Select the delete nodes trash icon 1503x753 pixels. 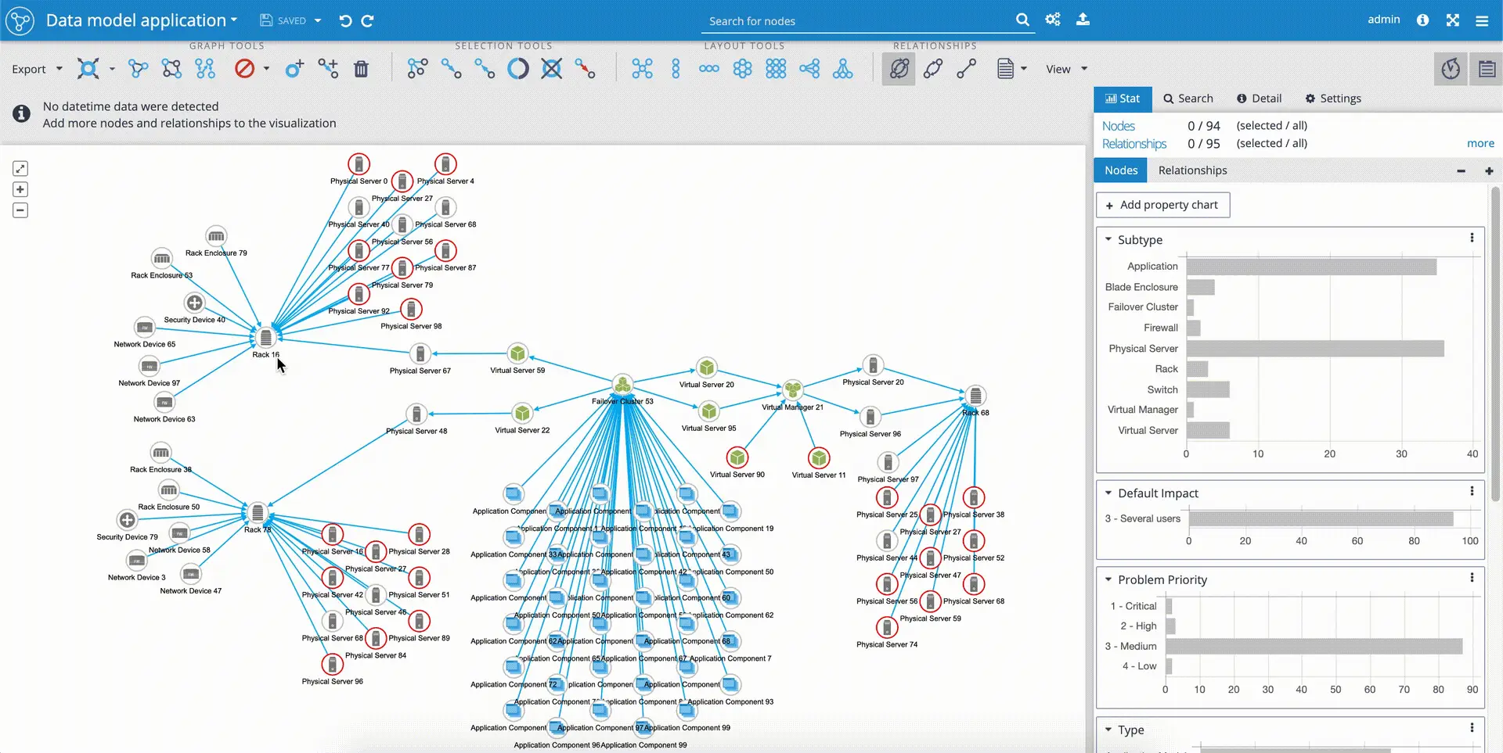(361, 69)
